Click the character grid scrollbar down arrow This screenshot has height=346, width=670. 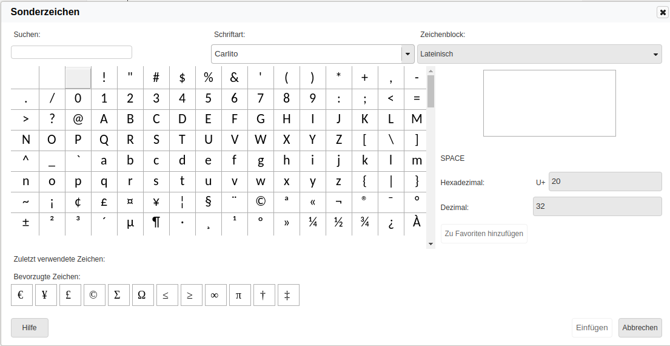tap(431, 244)
